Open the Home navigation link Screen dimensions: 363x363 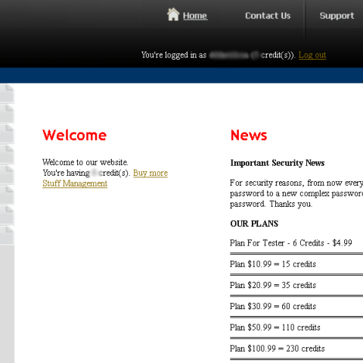click(x=195, y=16)
